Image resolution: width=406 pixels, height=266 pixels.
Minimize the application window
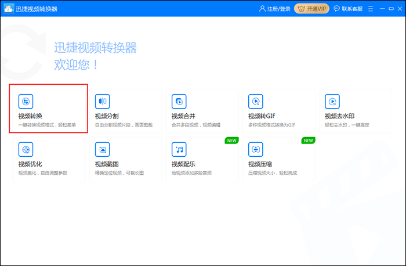[382, 9]
